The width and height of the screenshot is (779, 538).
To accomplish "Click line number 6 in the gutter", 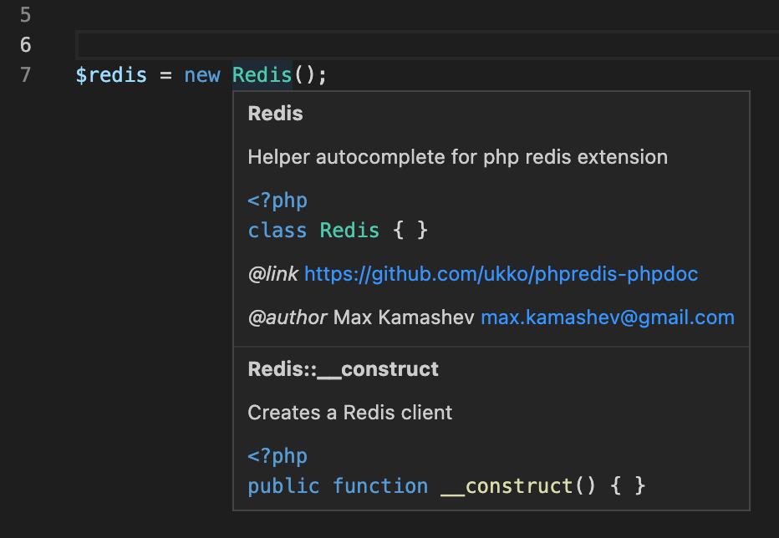I will [25, 45].
